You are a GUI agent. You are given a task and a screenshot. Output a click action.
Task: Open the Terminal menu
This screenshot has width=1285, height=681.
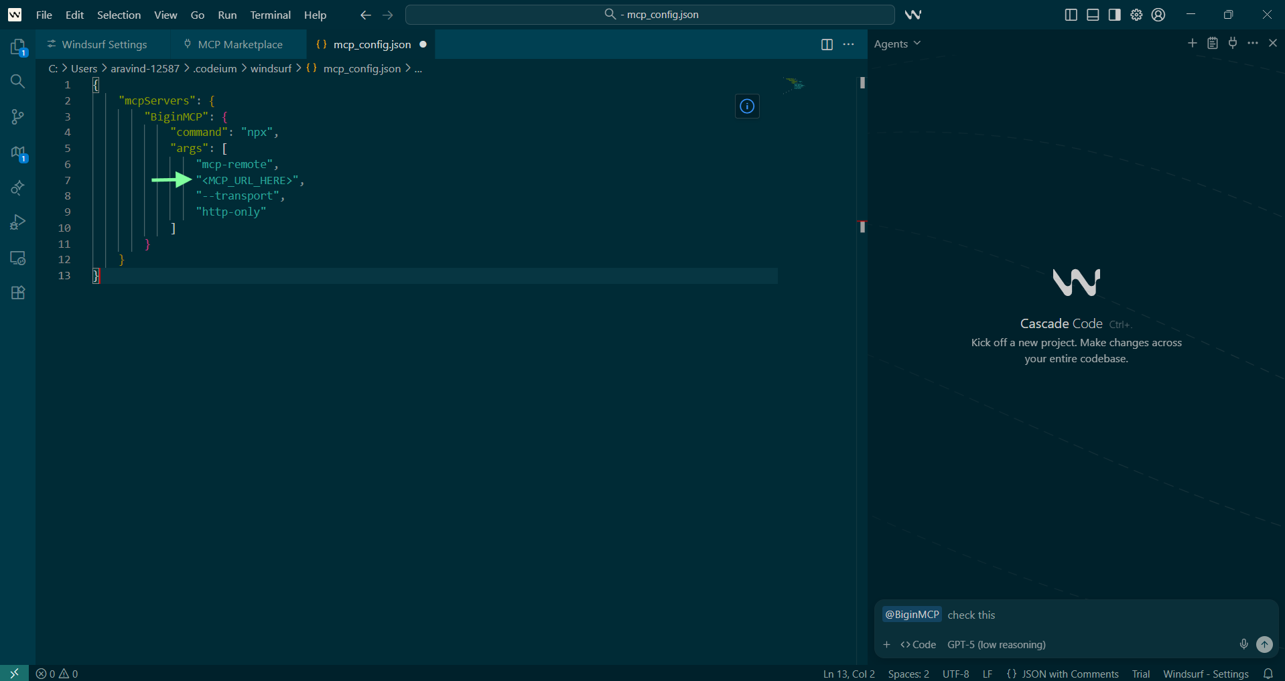(271, 15)
